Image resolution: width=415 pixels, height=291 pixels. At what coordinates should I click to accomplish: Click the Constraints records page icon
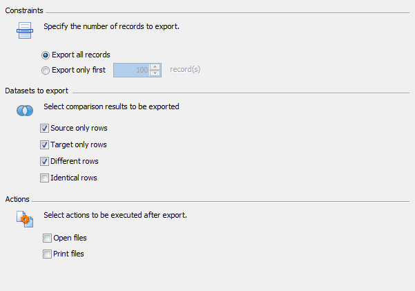pos(25,30)
